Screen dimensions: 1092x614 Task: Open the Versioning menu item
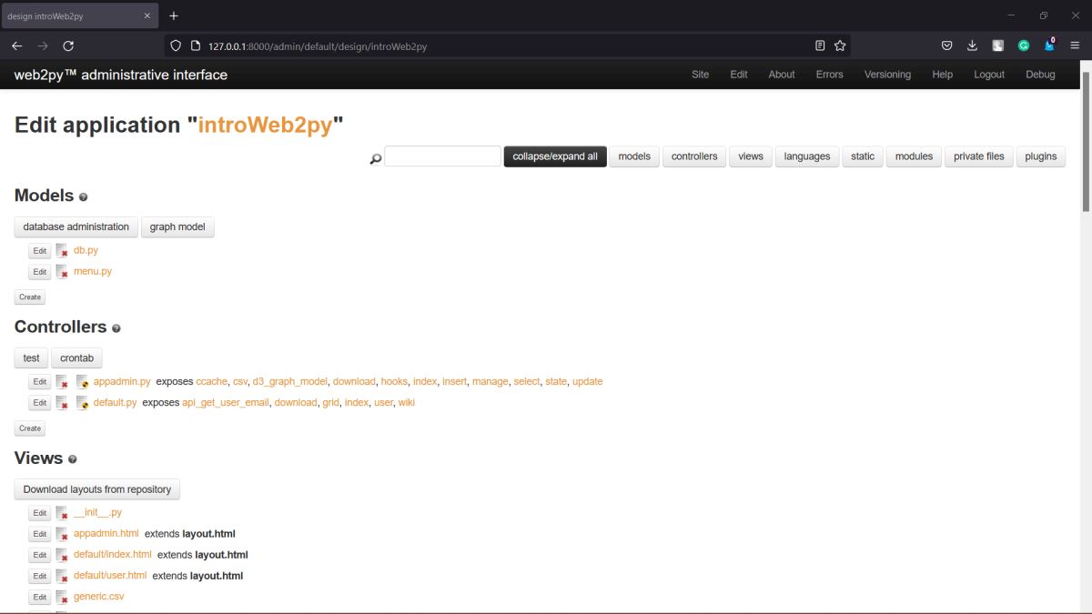click(x=887, y=75)
